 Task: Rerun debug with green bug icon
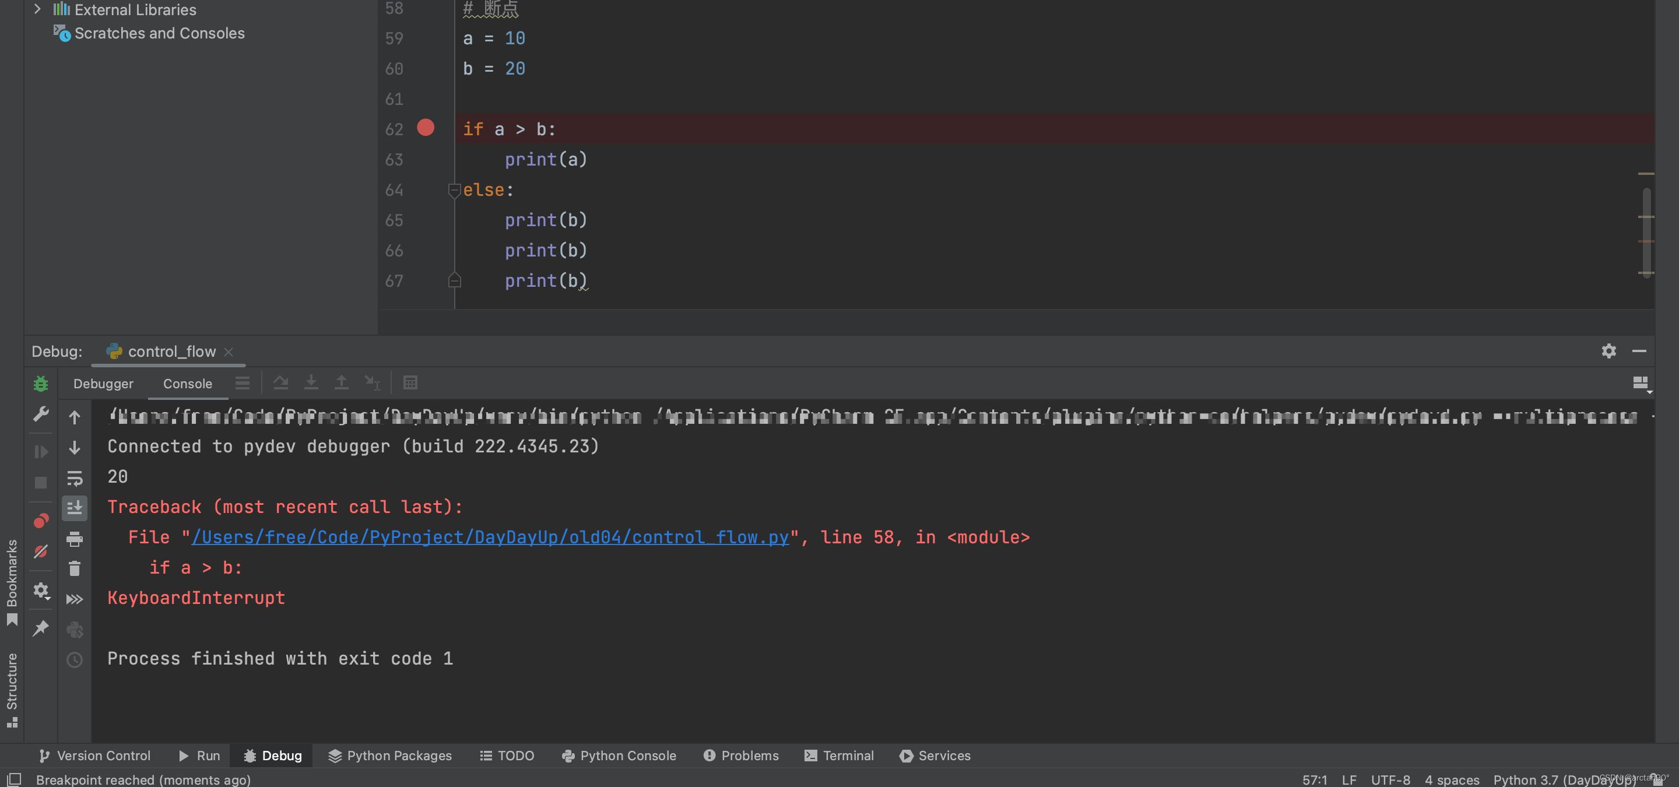tap(40, 384)
